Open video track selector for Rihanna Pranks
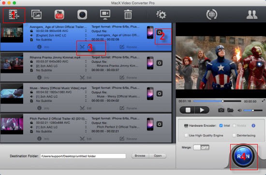 86,61
